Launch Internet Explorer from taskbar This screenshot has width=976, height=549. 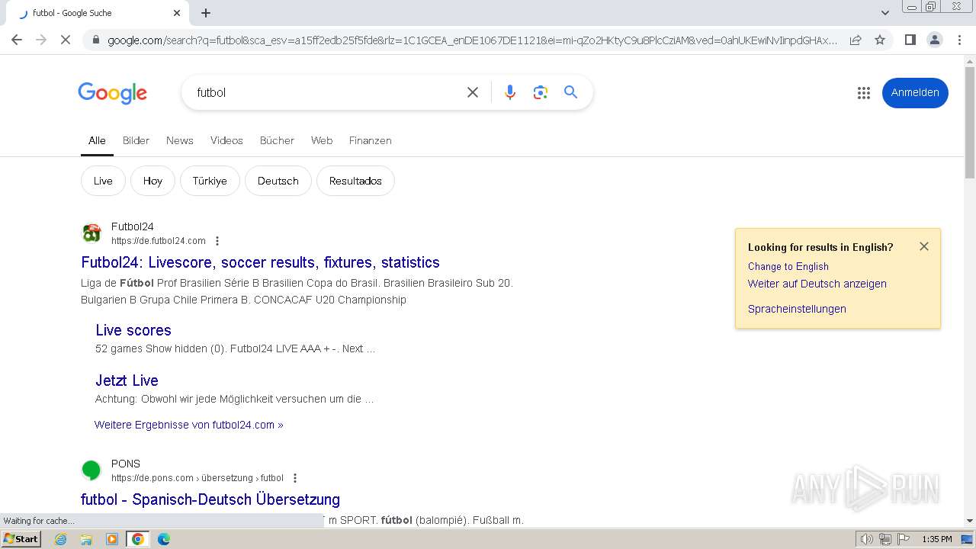click(61, 539)
